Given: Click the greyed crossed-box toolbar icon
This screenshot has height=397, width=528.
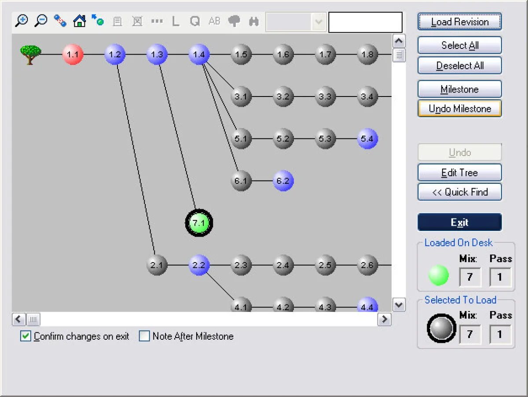Looking at the screenshot, I should pyautogui.click(x=137, y=21).
